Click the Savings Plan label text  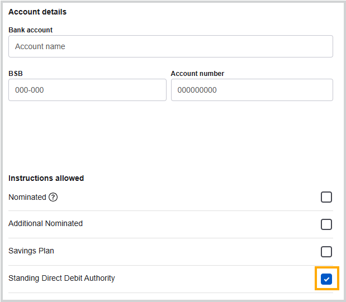[x=31, y=251]
